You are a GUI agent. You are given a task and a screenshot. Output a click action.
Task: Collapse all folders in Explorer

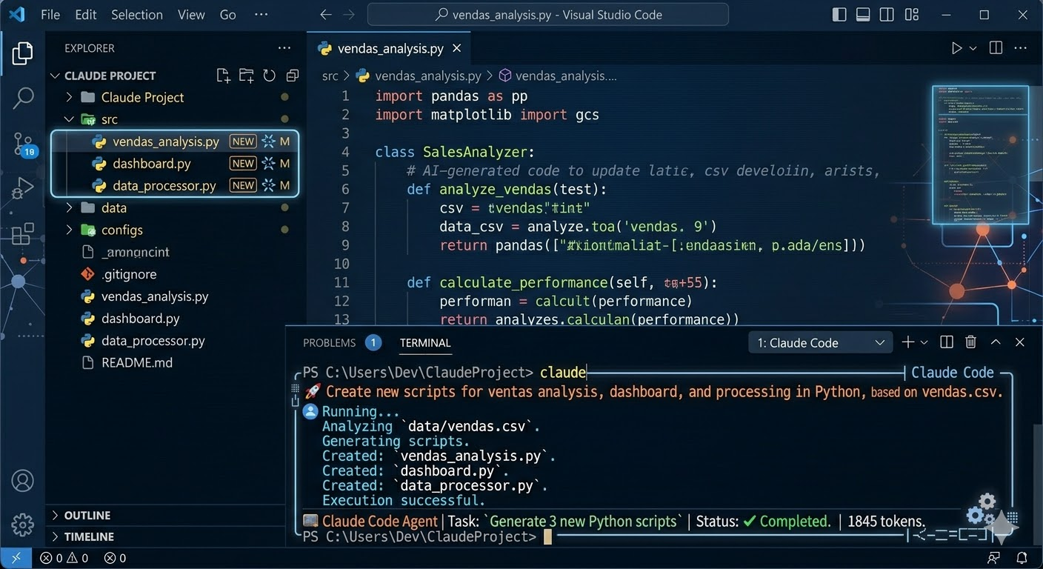293,76
